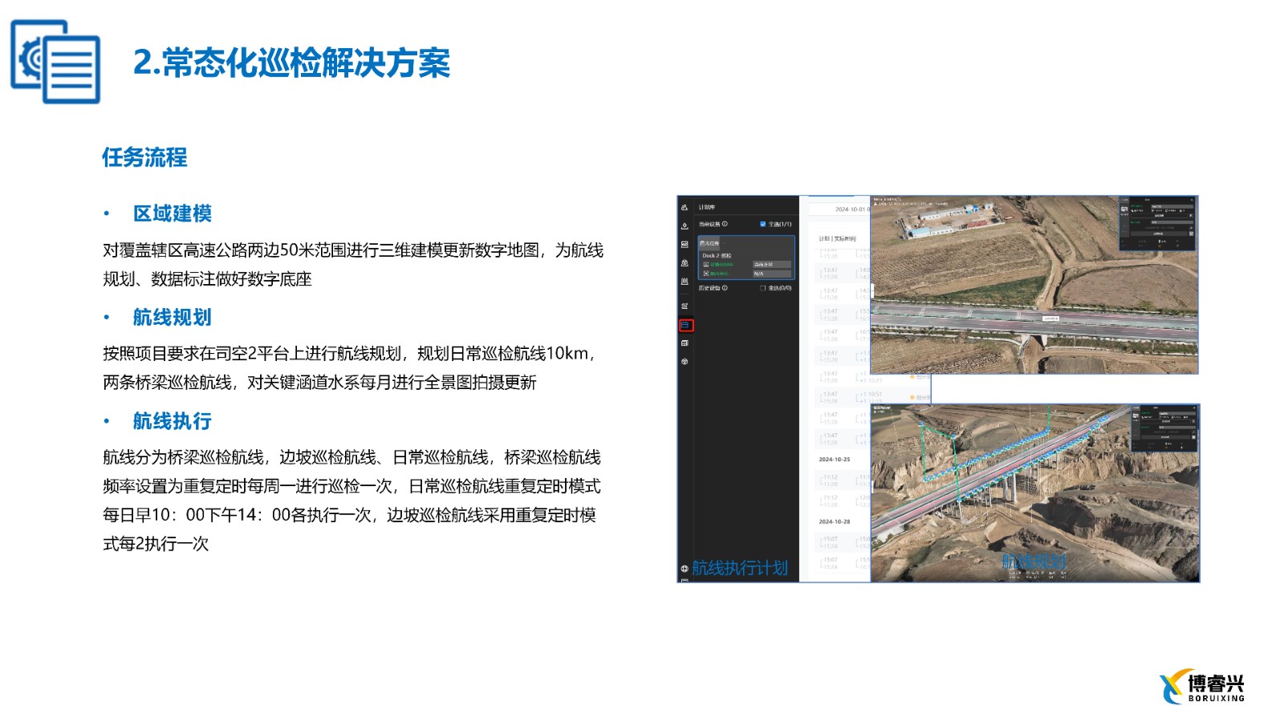Click the 计划 | 实际时间 column header
Screen dimensions: 1284x722
(837, 239)
